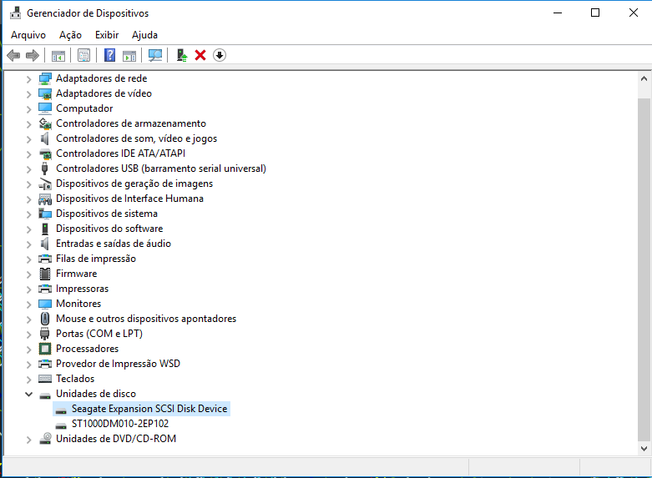Select the Firmware label
Screen dimensions: 652x478
pos(77,274)
